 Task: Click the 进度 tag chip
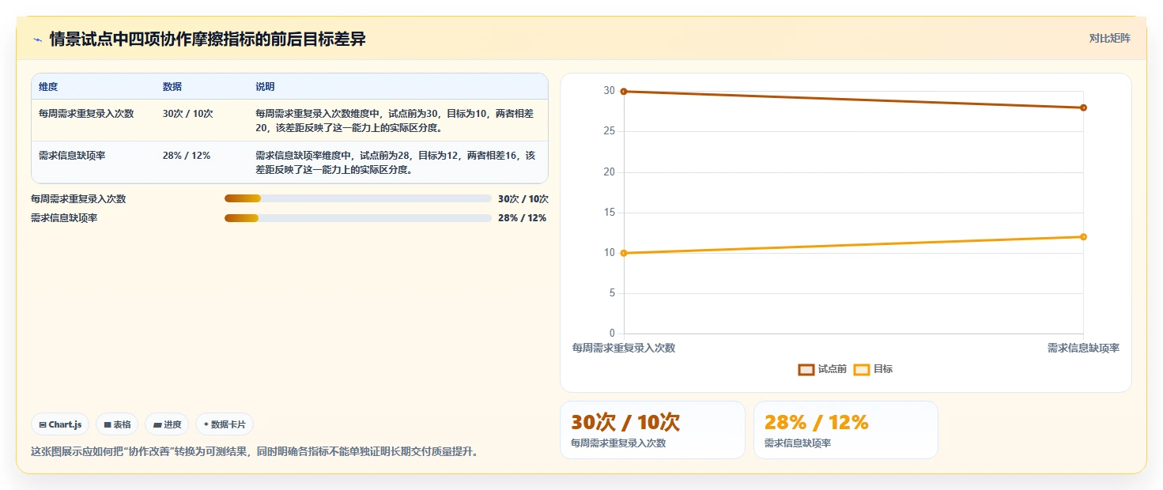(x=167, y=424)
